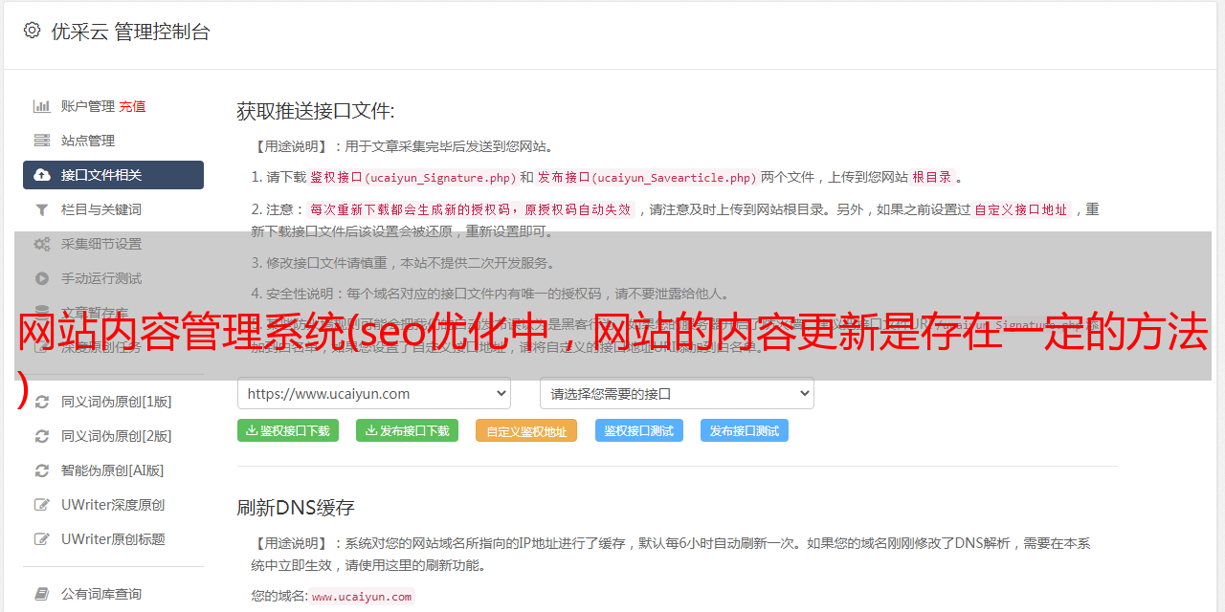Click the funnel icon next to 栏目与关键词
The image size is (1225, 612).
pyautogui.click(x=42, y=209)
